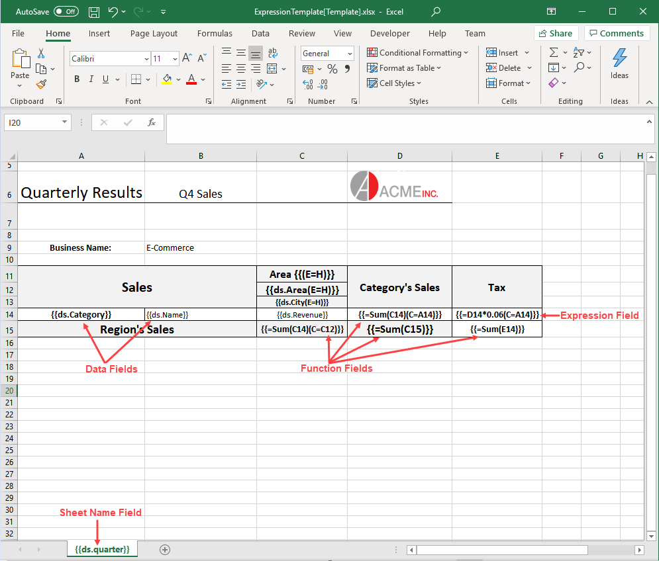This screenshot has height=561, width=659.
Task: Click column header D
Action: tap(399, 156)
